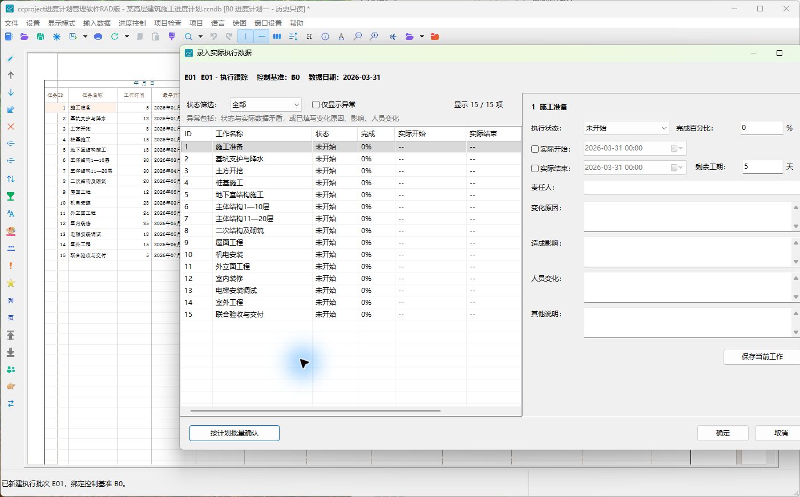Open project file with folder icon
This screenshot has width=800, height=497.
[24, 36]
